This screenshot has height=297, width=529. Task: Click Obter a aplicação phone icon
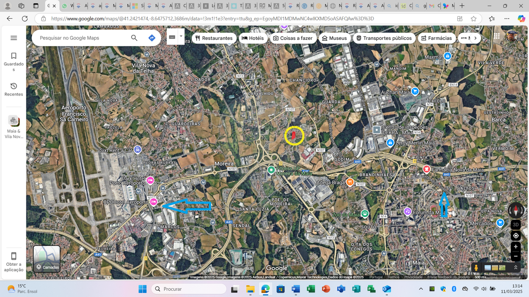point(14,256)
